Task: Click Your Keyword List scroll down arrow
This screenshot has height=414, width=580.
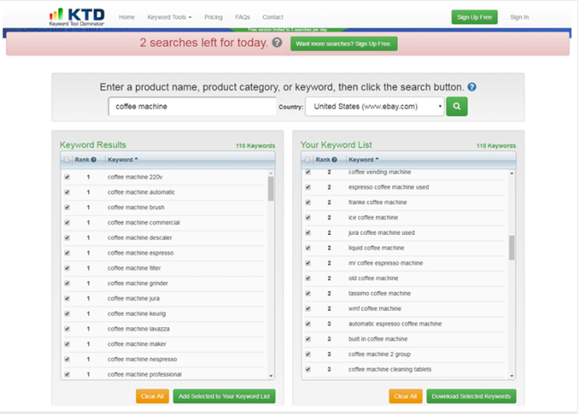Action: coord(511,376)
